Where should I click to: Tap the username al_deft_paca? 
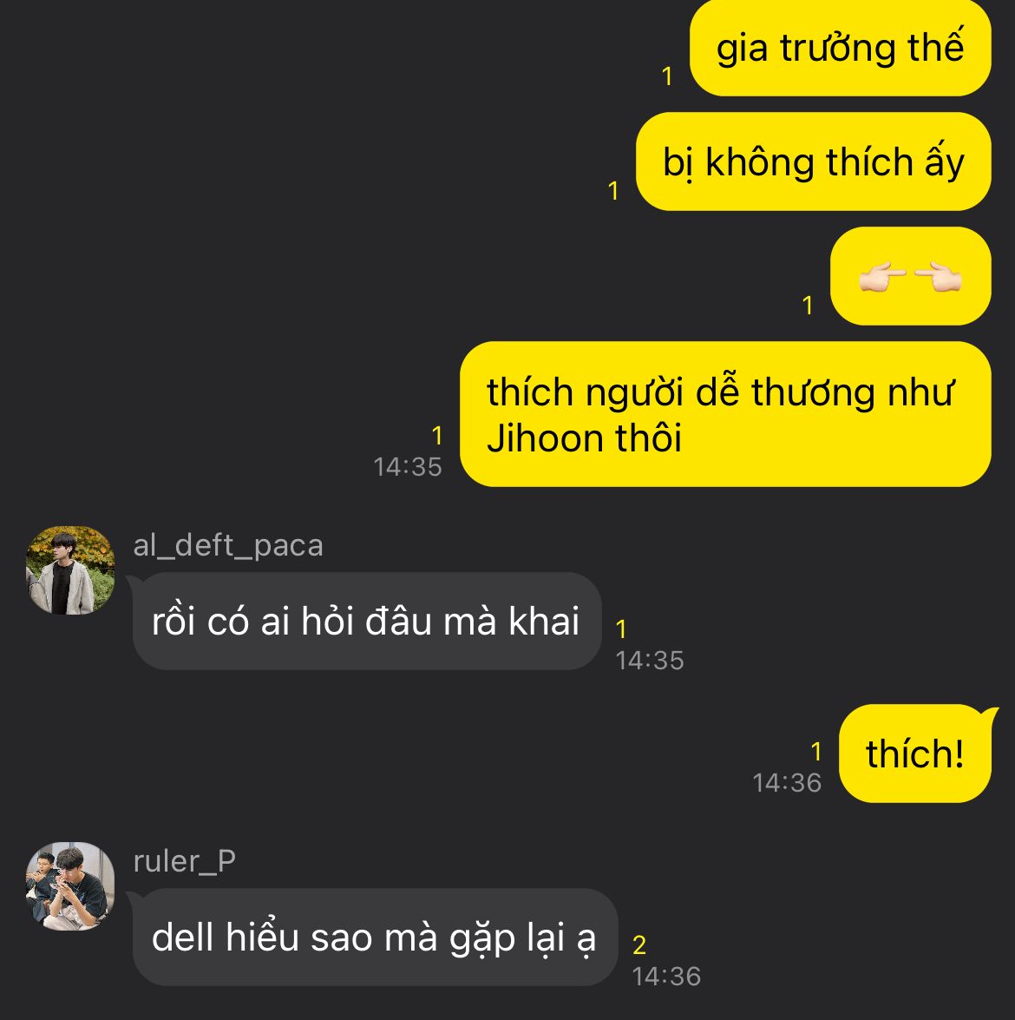227,545
